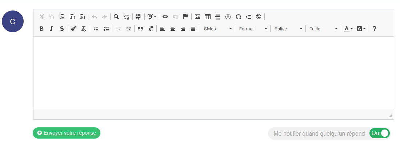
Task: Click Envoyer votre réponse button
Action: [67, 133]
